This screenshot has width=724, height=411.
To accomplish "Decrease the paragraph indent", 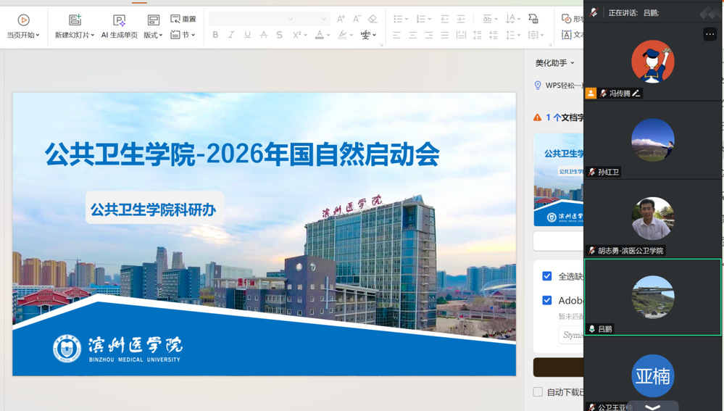I will pos(445,19).
